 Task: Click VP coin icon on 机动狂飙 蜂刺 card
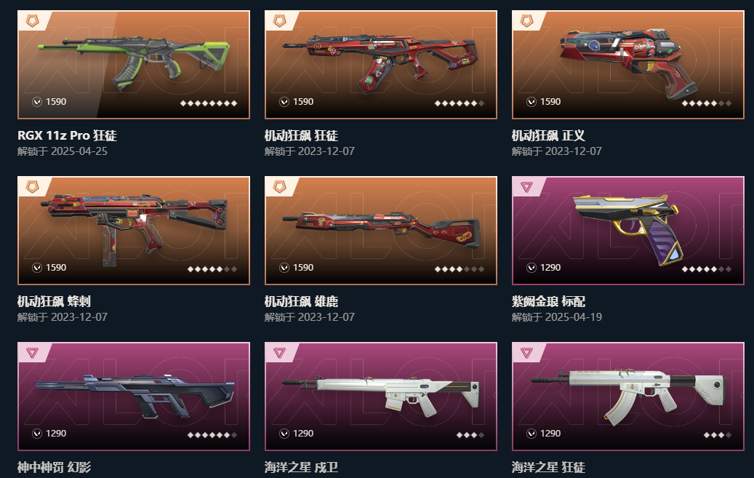[37, 267]
